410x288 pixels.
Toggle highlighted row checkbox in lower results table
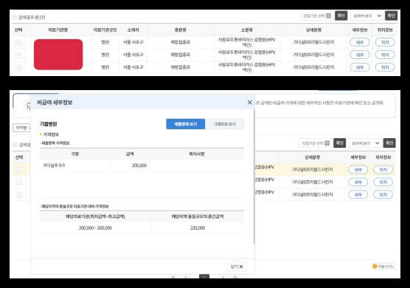(19, 170)
